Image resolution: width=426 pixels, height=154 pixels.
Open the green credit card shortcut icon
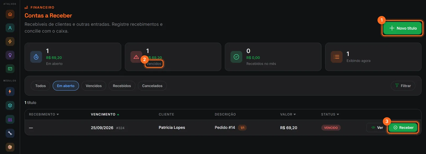click(x=10, y=69)
